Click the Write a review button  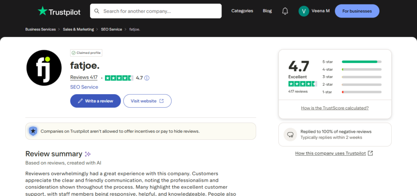tap(95, 101)
